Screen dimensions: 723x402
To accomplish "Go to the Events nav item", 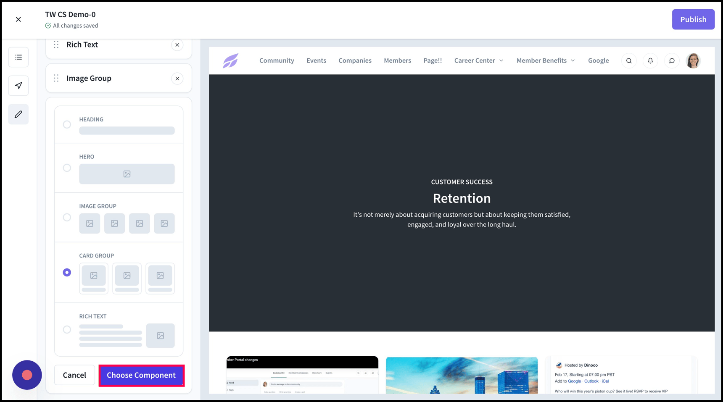I will pos(316,60).
